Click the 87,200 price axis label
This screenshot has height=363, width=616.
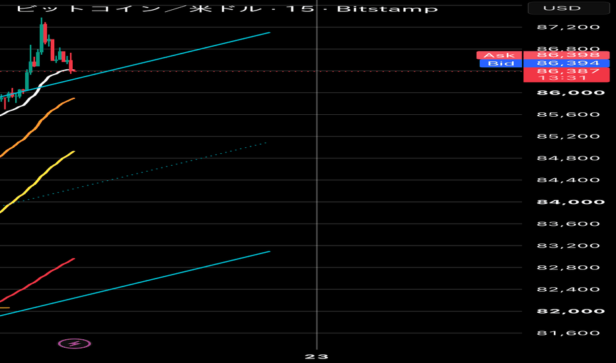[x=568, y=27]
